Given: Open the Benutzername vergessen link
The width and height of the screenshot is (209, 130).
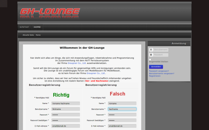Looking at the screenshot, I should (162, 73).
